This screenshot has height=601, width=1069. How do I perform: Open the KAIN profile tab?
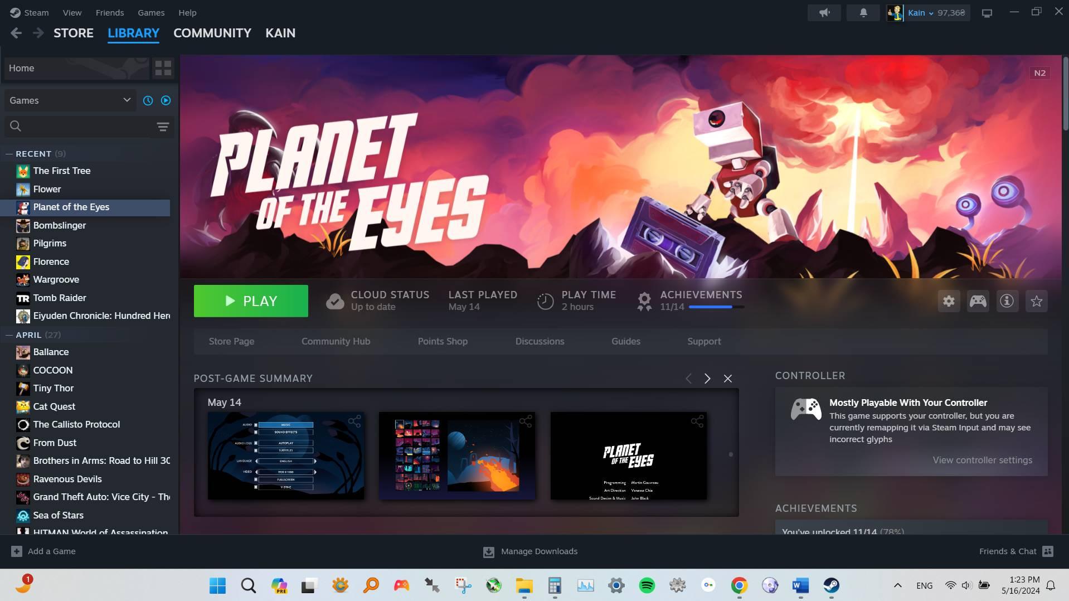[x=280, y=33]
